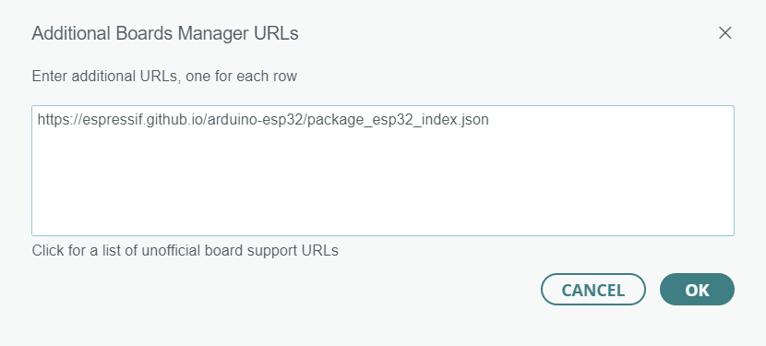Click the word 'arduino-esp32' in the URL
The width and height of the screenshot is (766, 346).
click(255, 120)
